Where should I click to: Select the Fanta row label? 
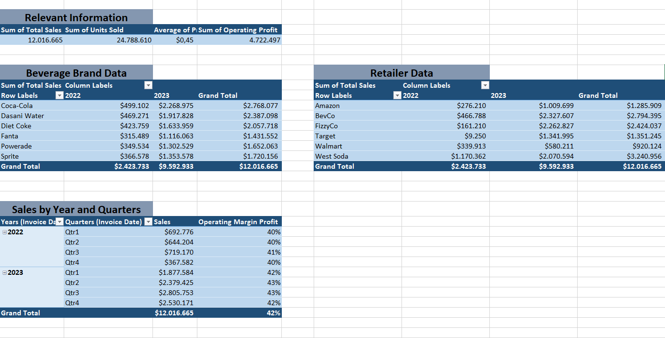tap(32, 136)
